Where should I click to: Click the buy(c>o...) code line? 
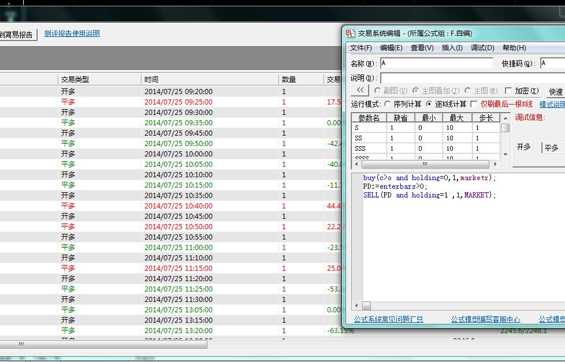pyautogui.click(x=429, y=178)
